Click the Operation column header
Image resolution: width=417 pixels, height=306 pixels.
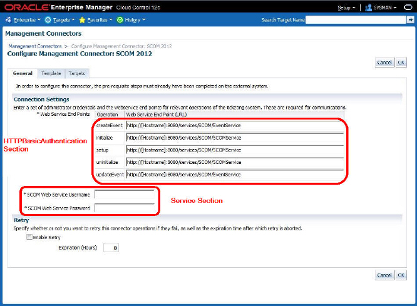(x=107, y=115)
